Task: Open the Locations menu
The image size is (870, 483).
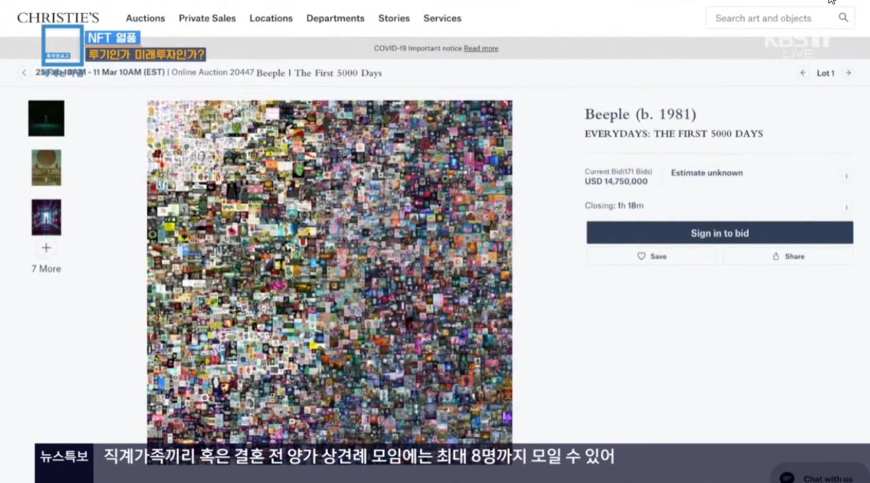Action: tap(271, 18)
